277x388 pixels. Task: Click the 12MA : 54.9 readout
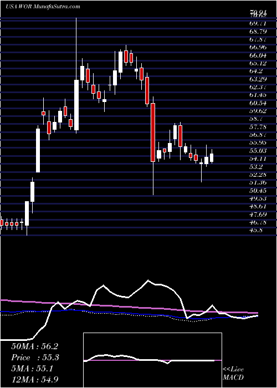pyautogui.click(x=34, y=379)
